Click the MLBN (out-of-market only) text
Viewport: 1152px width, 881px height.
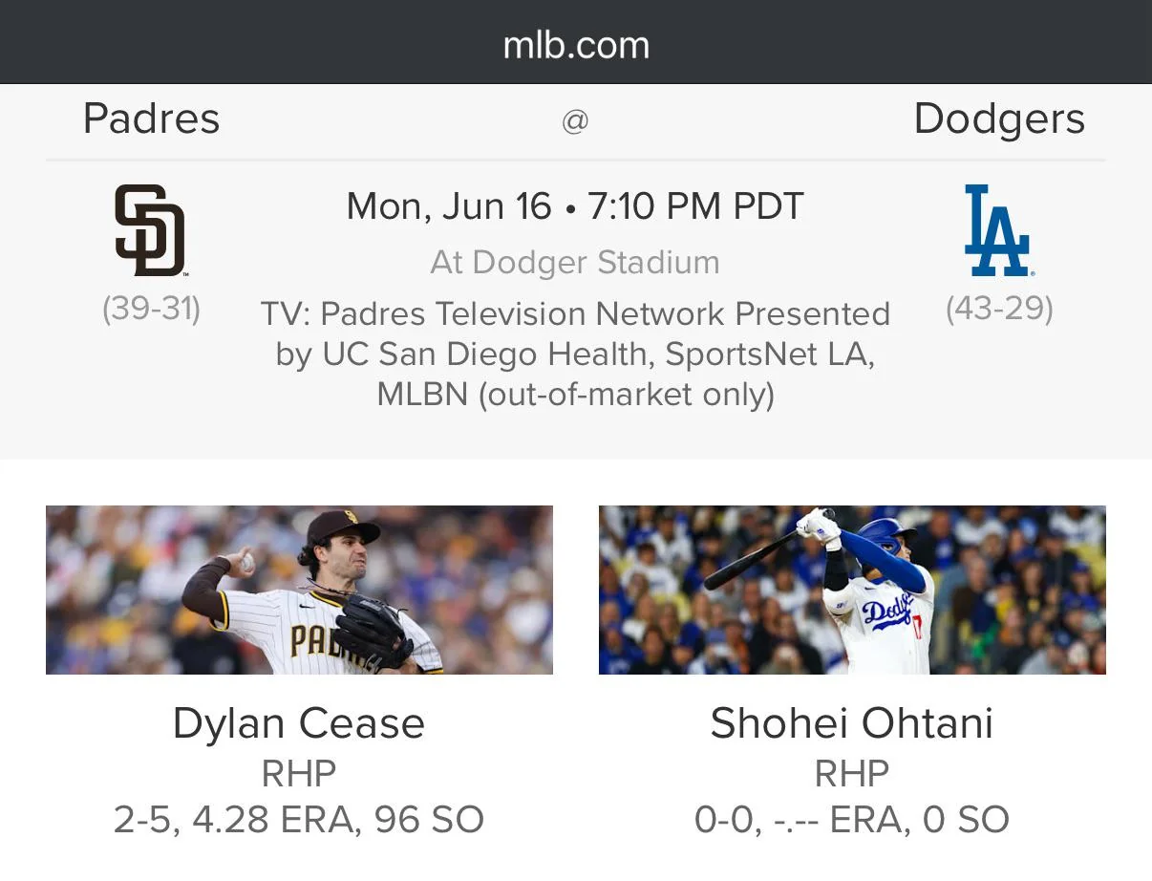click(x=575, y=394)
